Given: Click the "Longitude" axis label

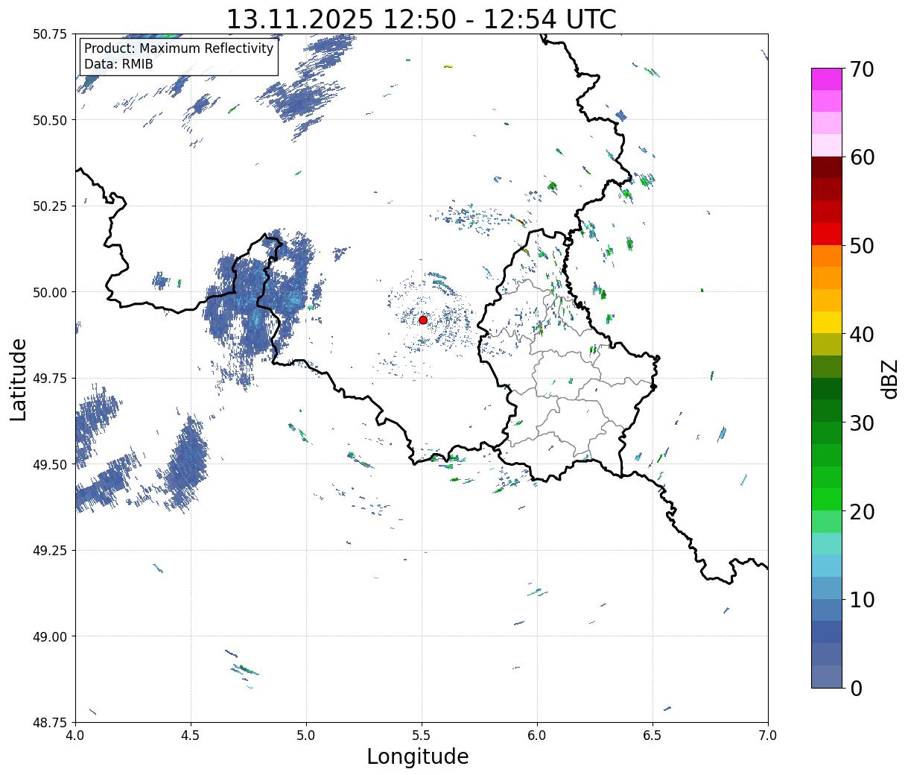Looking at the screenshot, I should click(418, 756).
